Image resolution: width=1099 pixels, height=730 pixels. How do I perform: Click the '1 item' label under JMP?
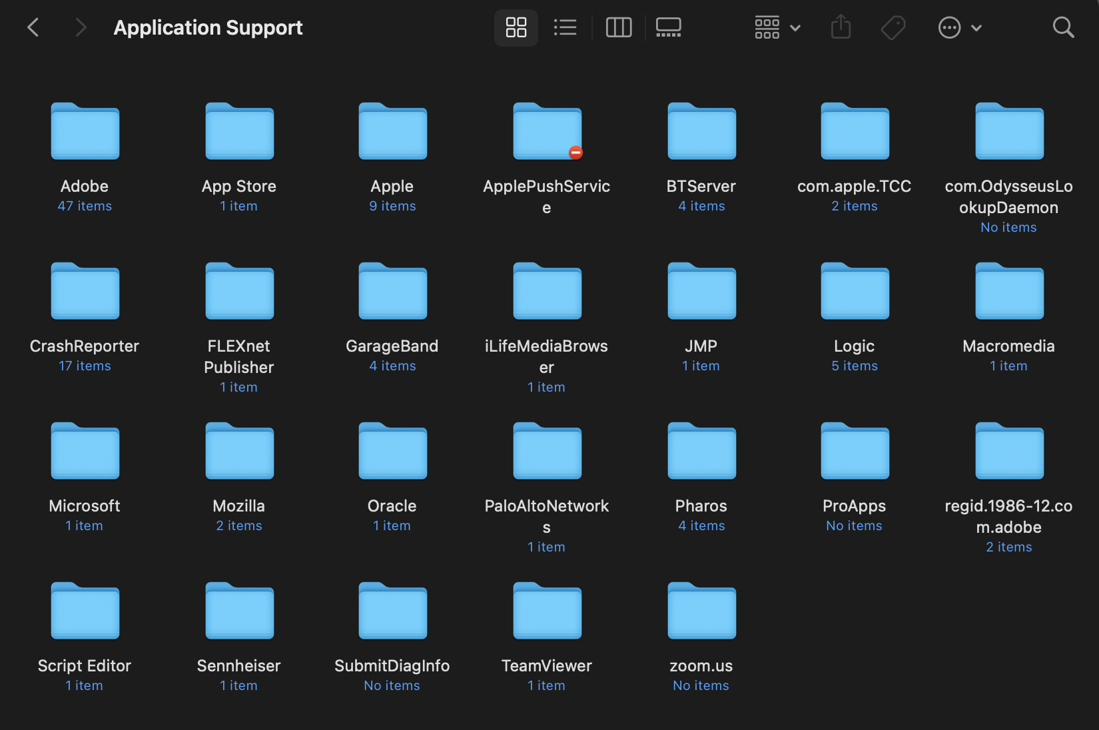701,366
